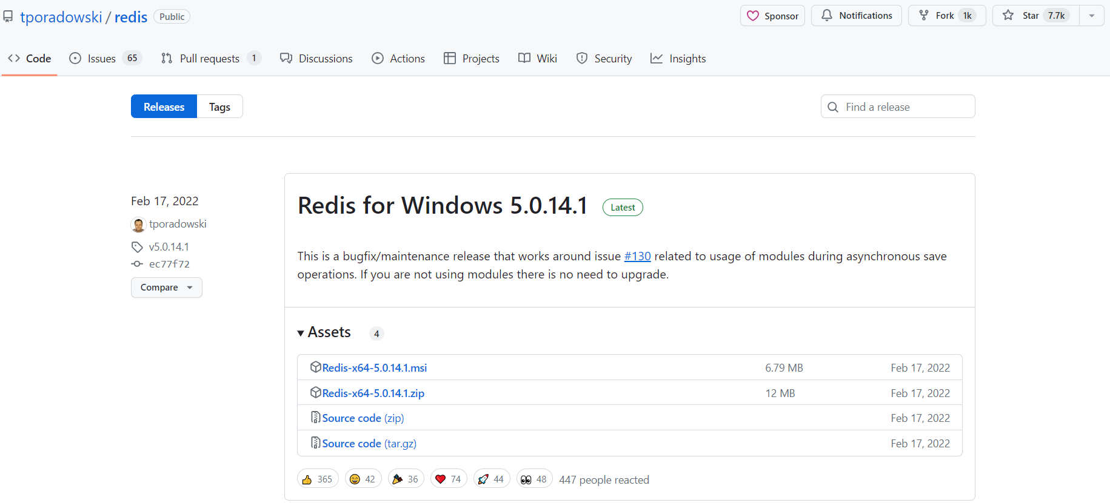Click tporadowski's avatar picture
Screen dimensions: 1110x503
(138, 225)
